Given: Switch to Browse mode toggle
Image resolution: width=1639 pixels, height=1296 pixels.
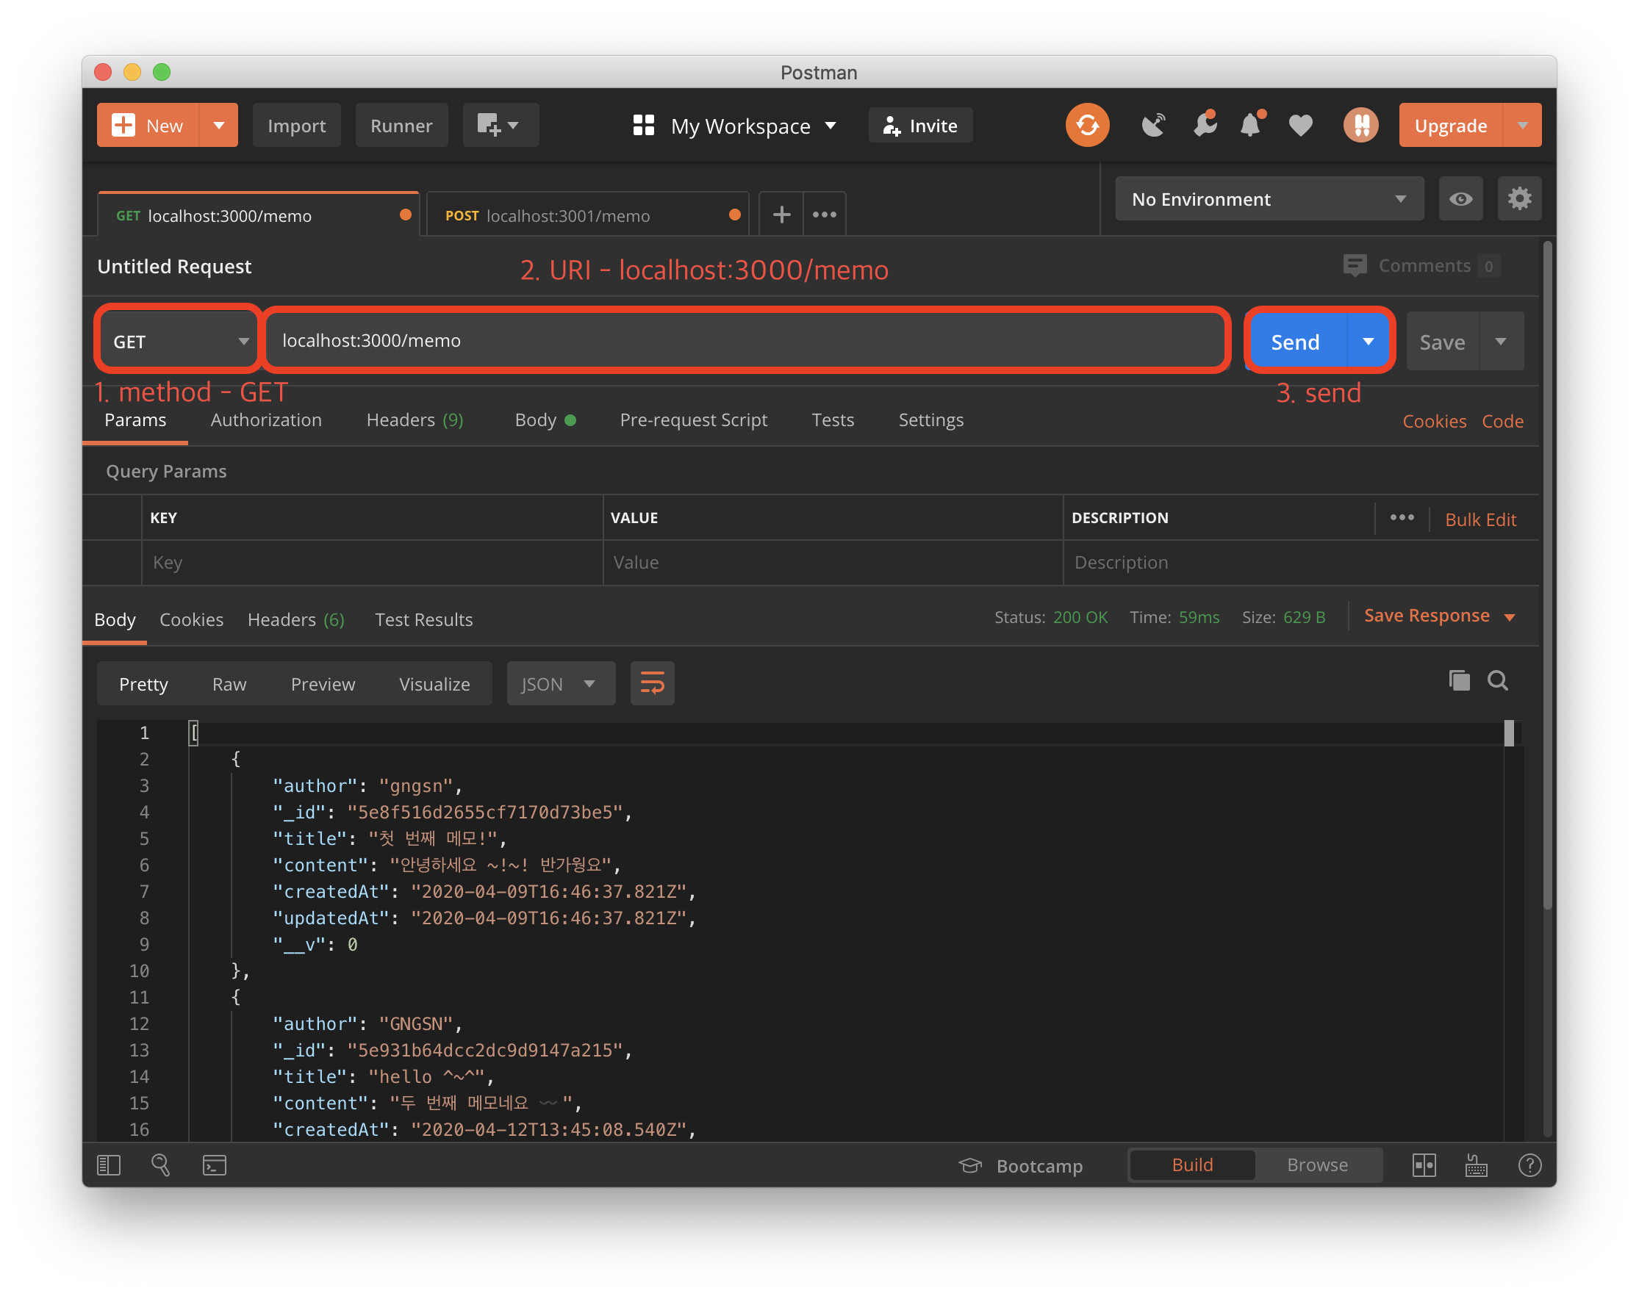Looking at the screenshot, I should (1316, 1164).
